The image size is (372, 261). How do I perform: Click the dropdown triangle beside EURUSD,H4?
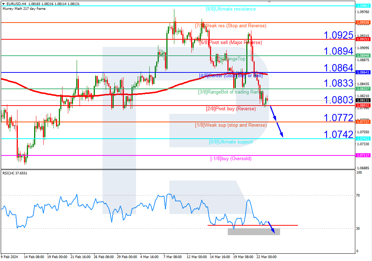pyautogui.click(x=3, y=4)
